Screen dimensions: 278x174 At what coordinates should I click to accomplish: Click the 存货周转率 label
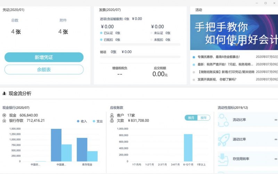click(241, 159)
